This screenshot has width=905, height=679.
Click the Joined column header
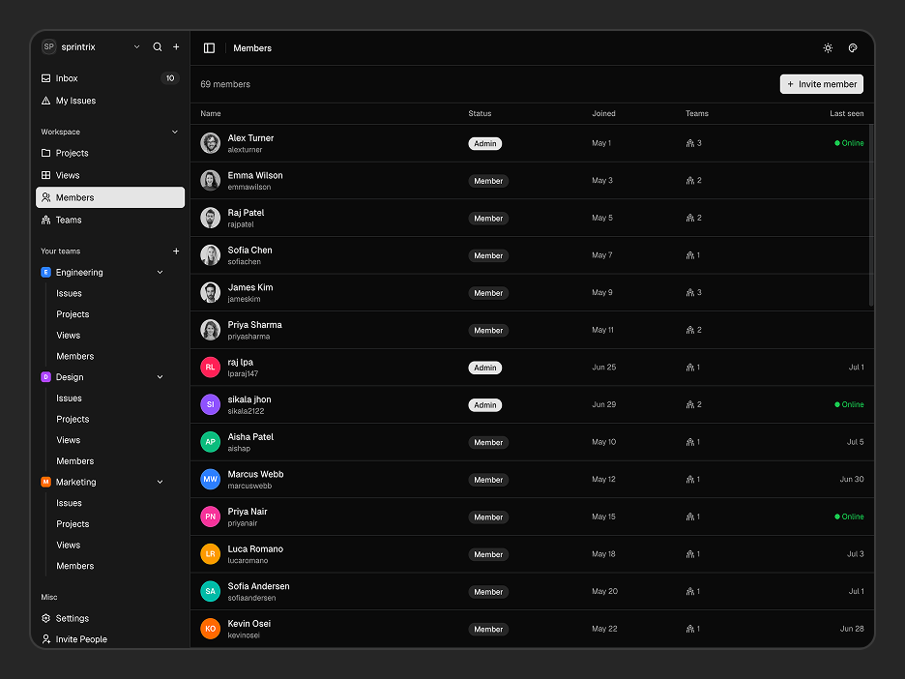point(603,114)
